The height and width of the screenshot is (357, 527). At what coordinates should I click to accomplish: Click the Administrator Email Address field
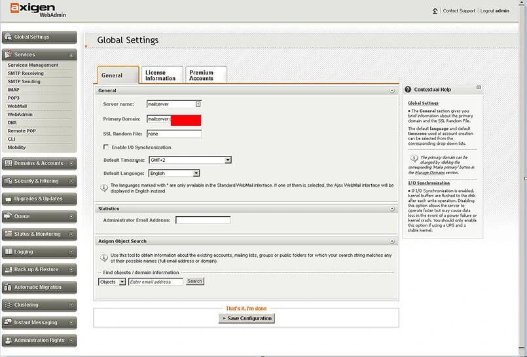pos(203,220)
